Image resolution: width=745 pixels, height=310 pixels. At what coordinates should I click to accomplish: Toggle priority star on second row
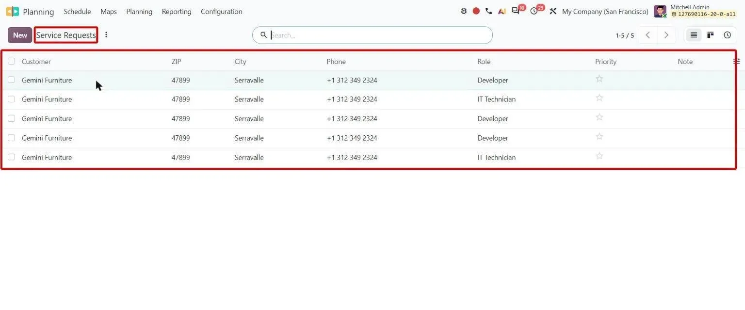tap(599, 98)
